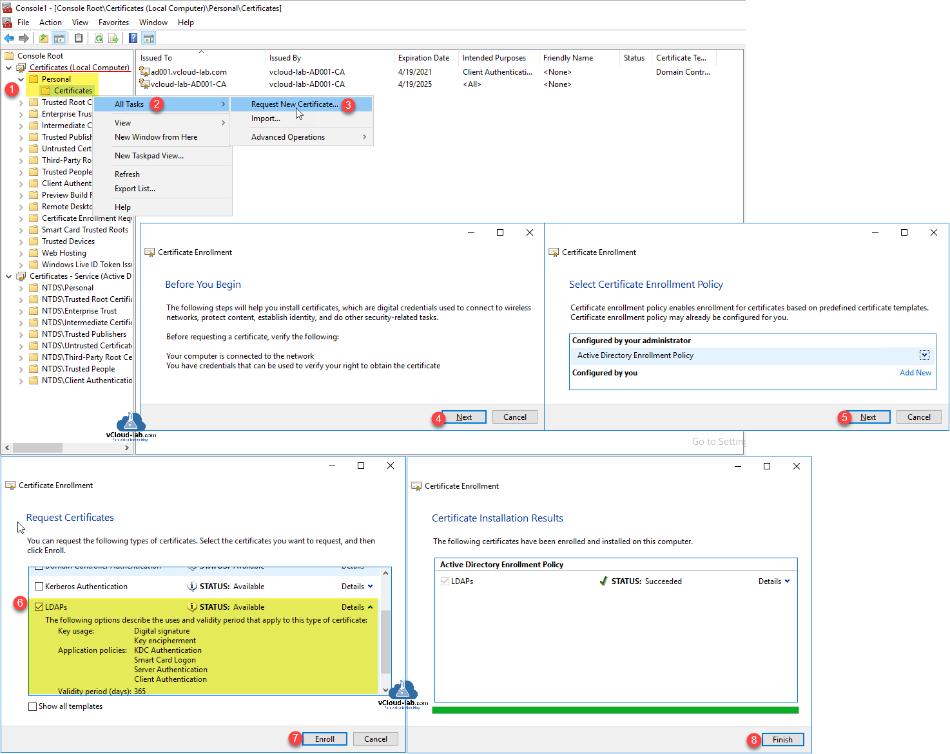950x754 pixels.
Task: Click Cancel in Before You Begin dialog
Action: pos(515,417)
